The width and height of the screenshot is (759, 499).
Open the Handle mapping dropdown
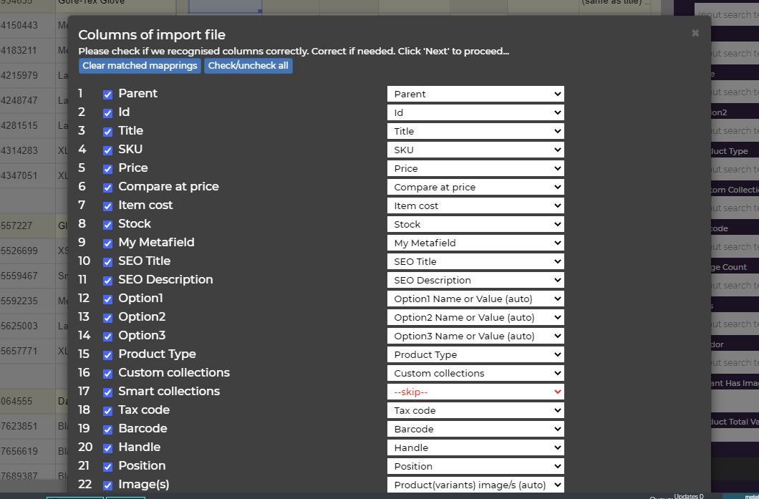(x=475, y=448)
